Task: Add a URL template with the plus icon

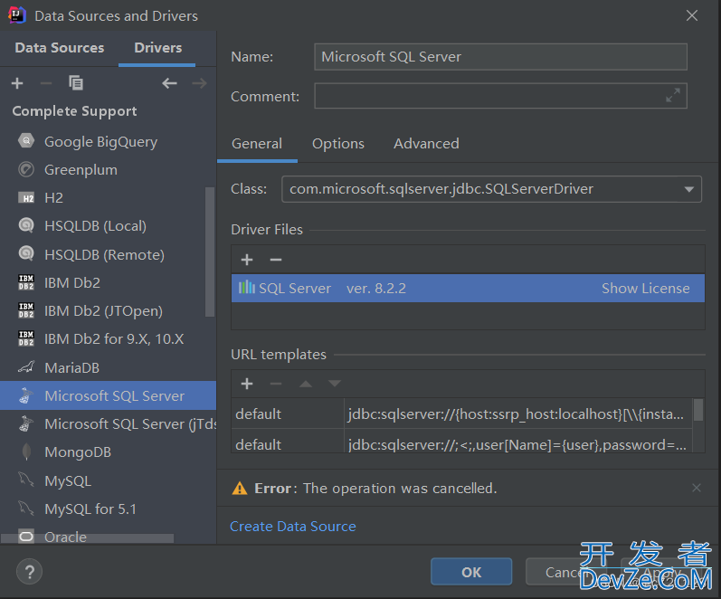Action: (247, 384)
